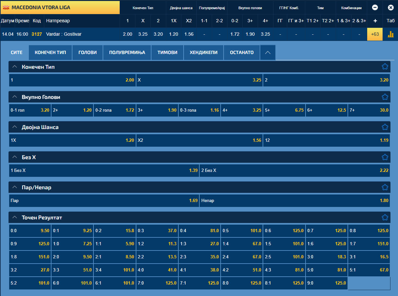Collapse the Конечен Тип section
This screenshot has height=296, width=398.
14,66
